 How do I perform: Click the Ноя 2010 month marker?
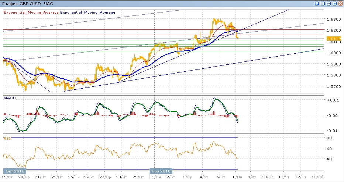coord(161,171)
